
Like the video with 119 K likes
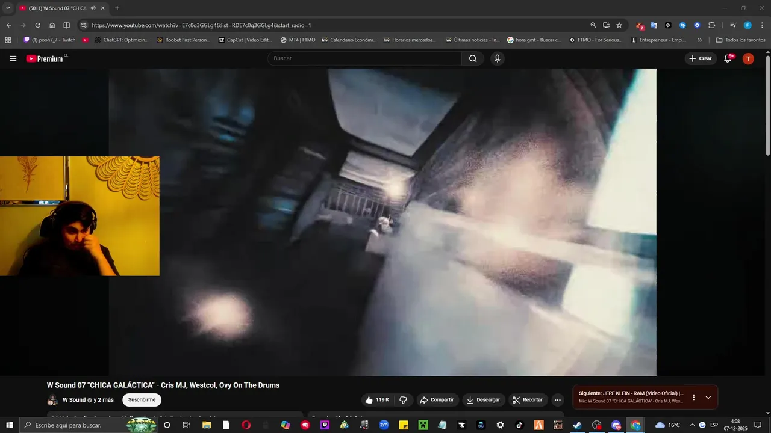[x=377, y=400]
